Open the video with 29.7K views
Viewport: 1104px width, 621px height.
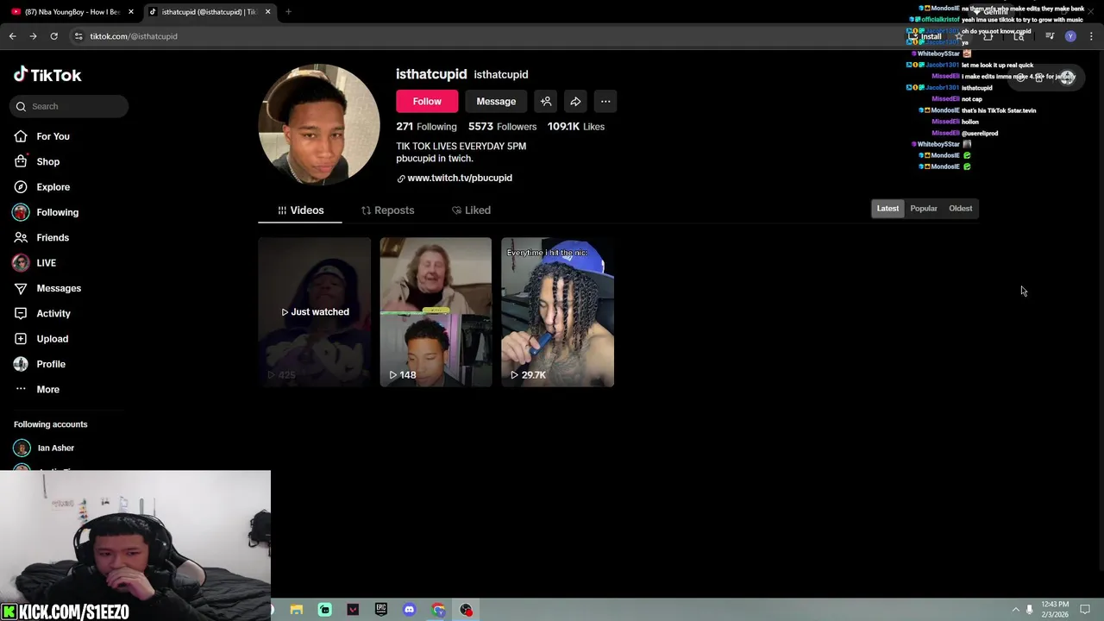[x=557, y=312]
